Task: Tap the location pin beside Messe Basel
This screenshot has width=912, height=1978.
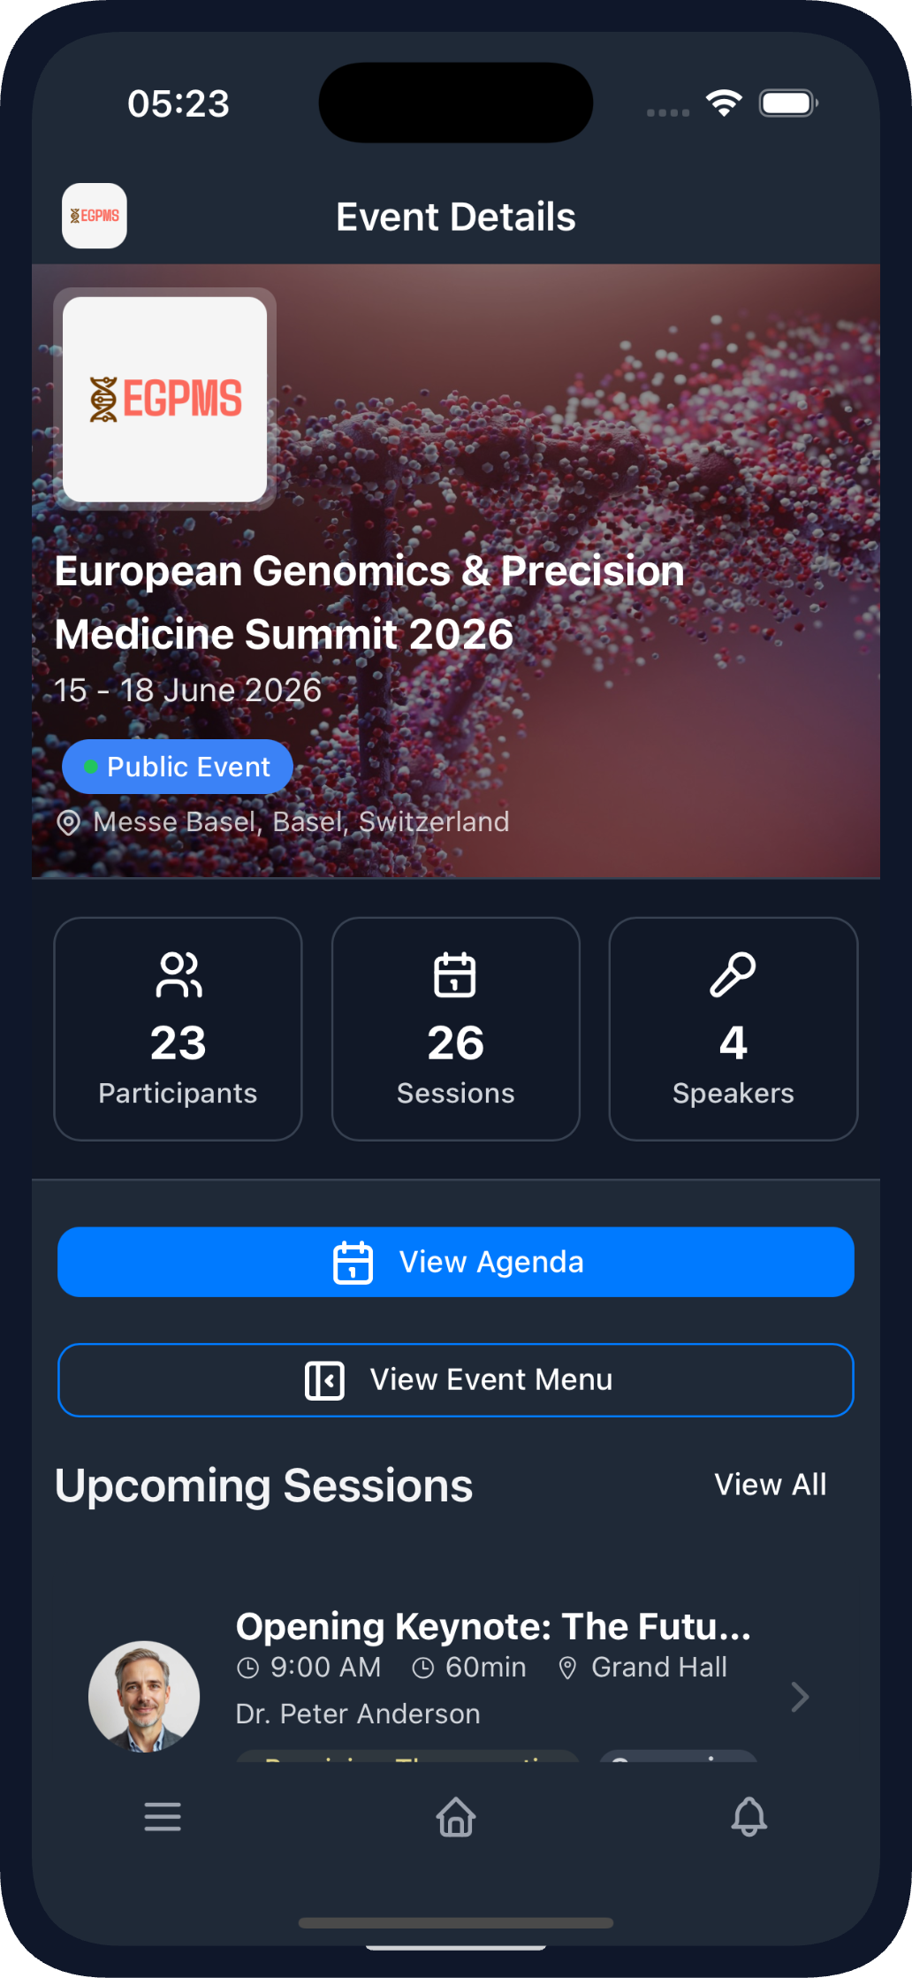Action: click(x=68, y=822)
